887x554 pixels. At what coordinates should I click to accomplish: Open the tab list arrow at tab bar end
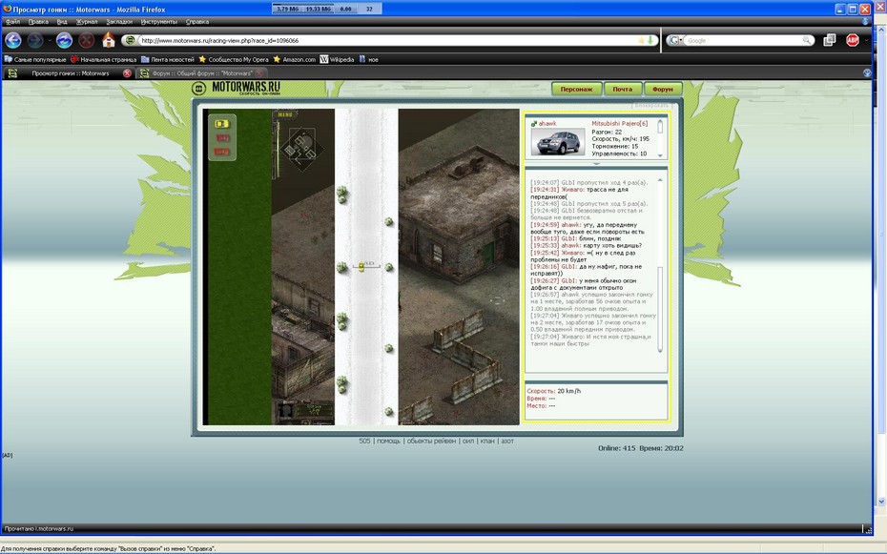[x=867, y=72]
